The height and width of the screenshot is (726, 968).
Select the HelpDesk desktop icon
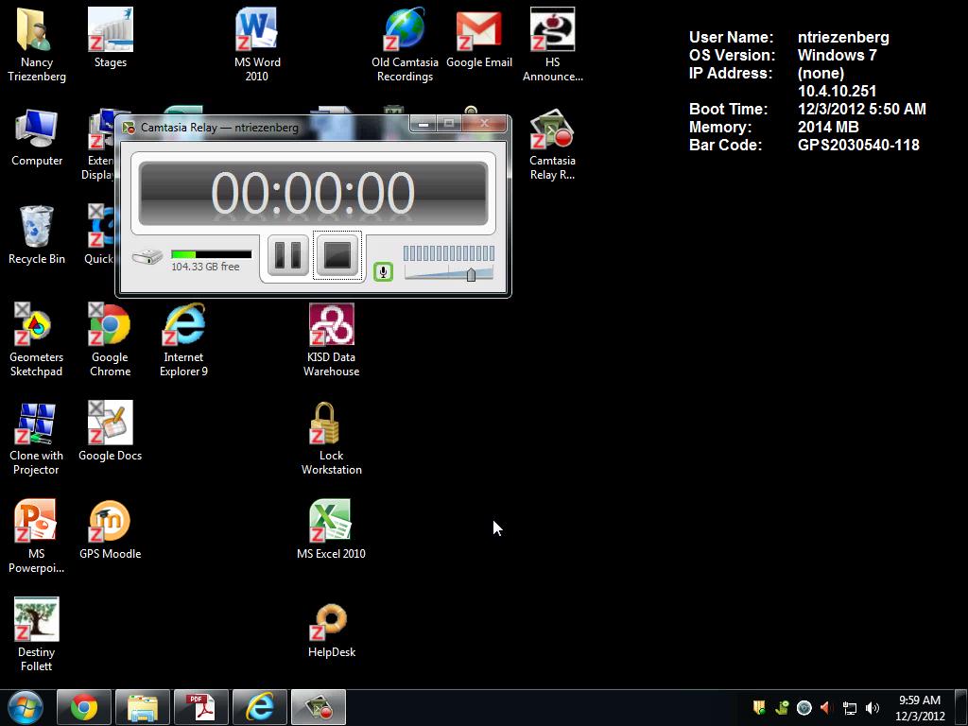point(332,631)
